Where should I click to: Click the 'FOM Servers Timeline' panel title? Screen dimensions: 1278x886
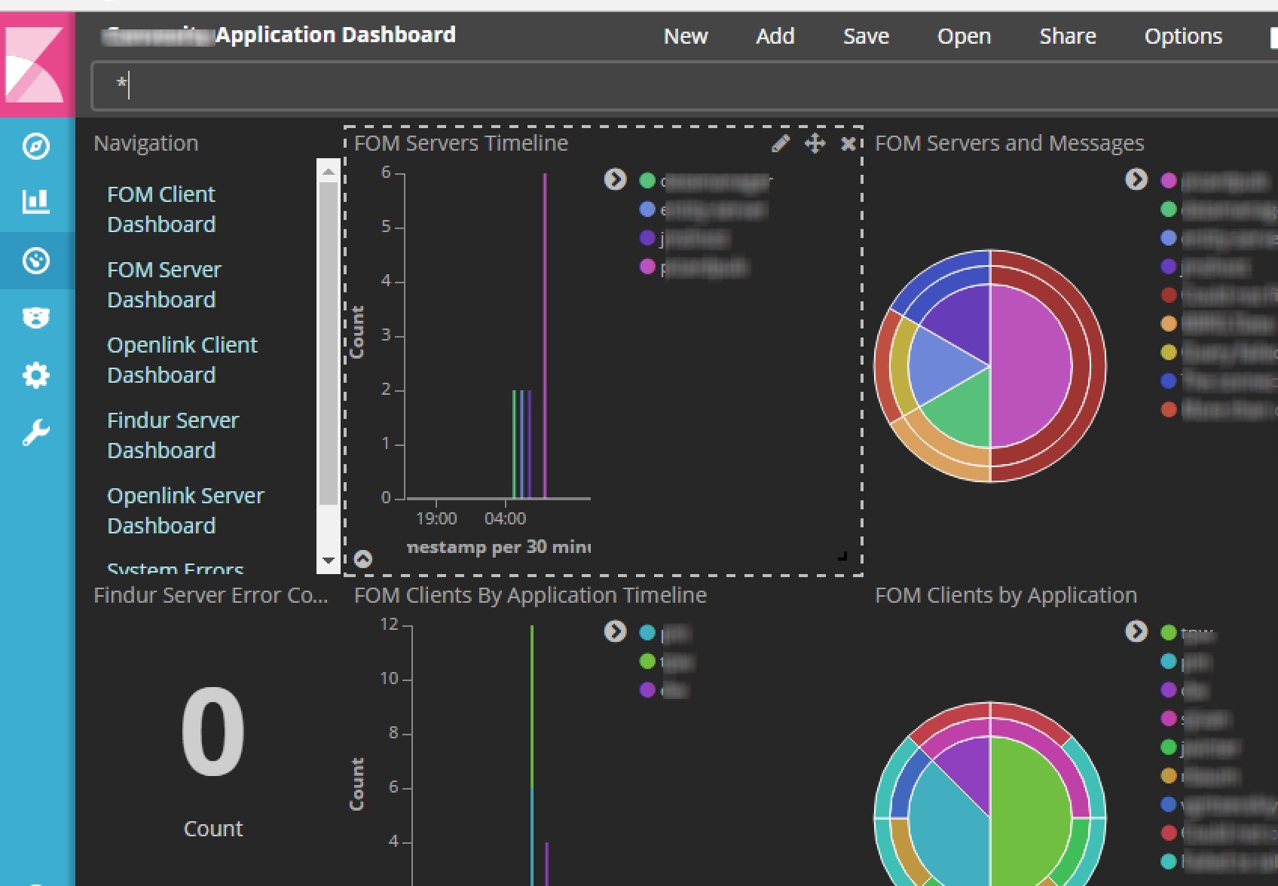coord(461,143)
